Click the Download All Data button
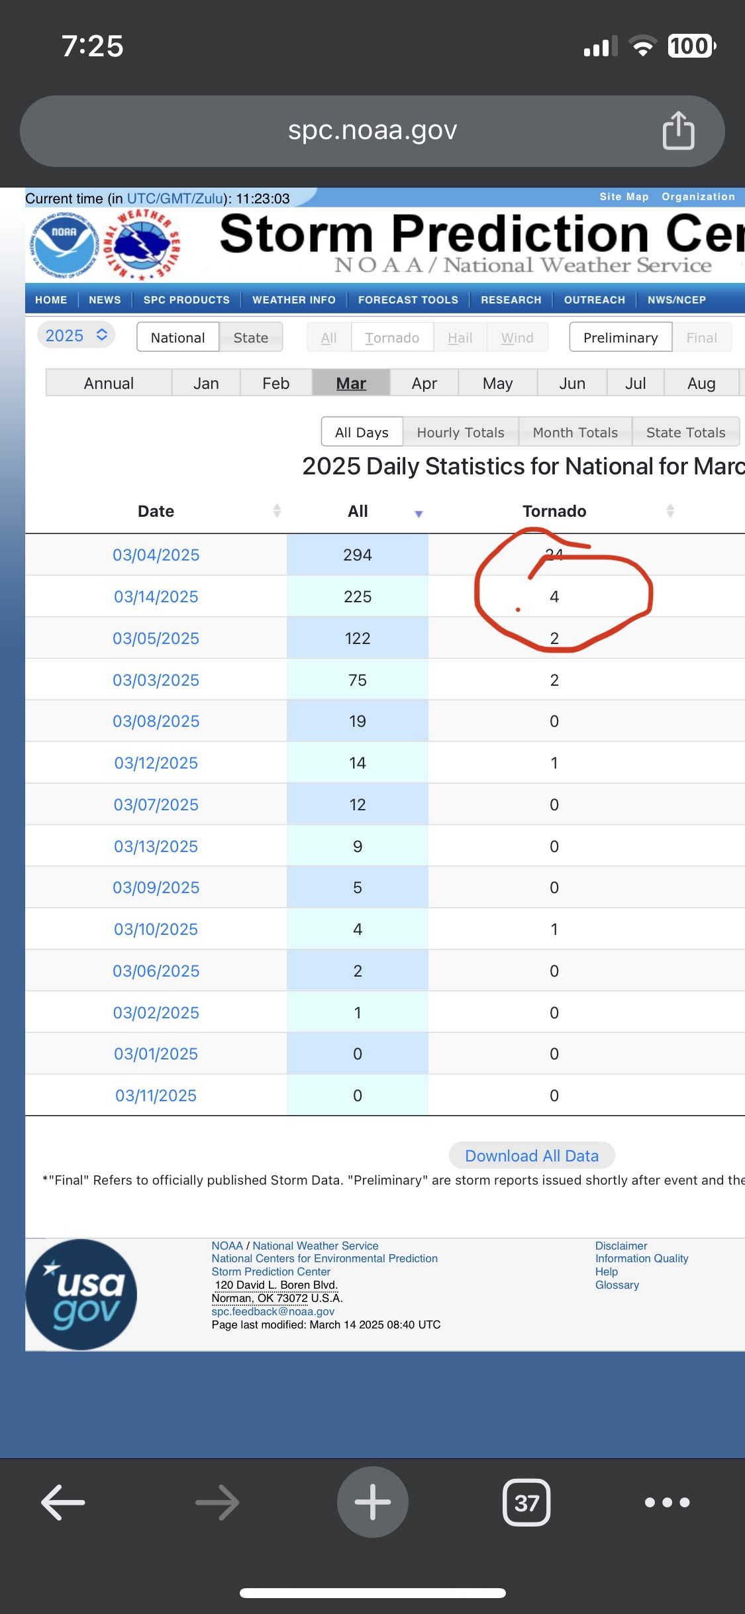The width and height of the screenshot is (745, 1614). click(532, 1156)
